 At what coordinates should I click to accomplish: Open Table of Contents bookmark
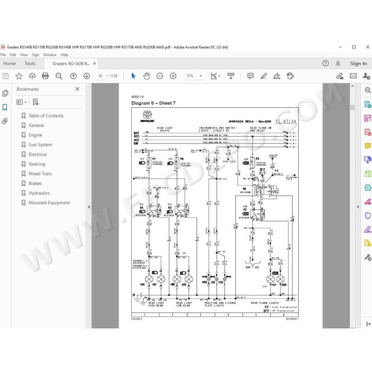point(46,116)
